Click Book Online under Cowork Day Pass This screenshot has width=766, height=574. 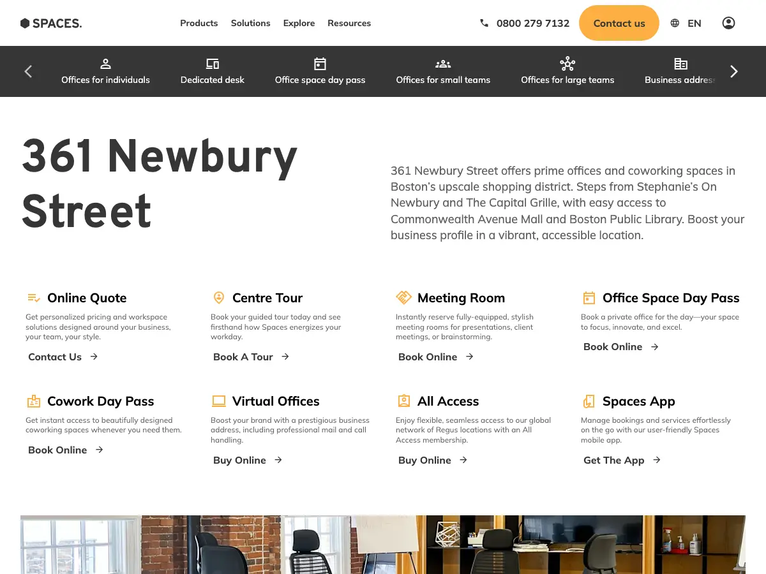coord(66,450)
